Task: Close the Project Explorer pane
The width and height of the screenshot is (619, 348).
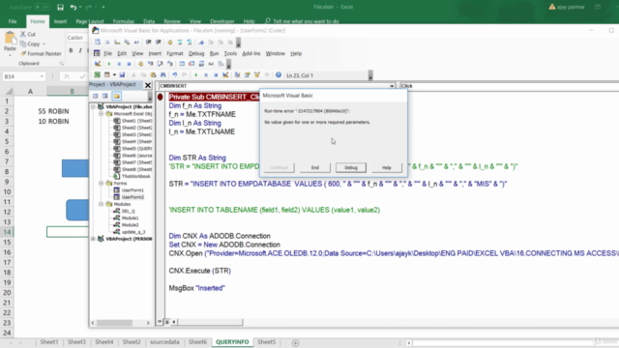Action: click(x=148, y=85)
